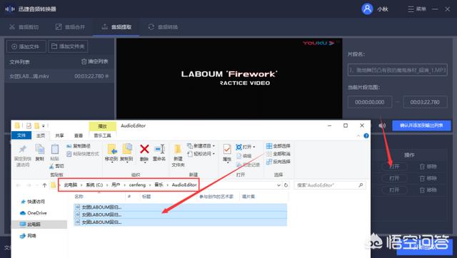Switch to the 音频提取 tab
The width and height of the screenshot is (457, 258).
(116, 27)
